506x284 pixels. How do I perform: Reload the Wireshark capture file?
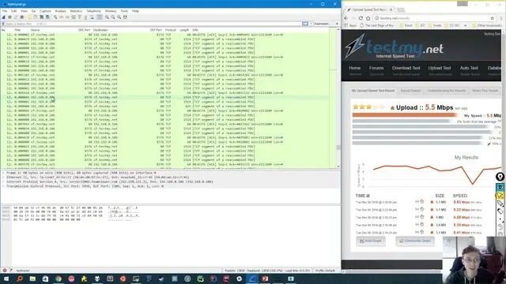pyautogui.click(x=47, y=17)
